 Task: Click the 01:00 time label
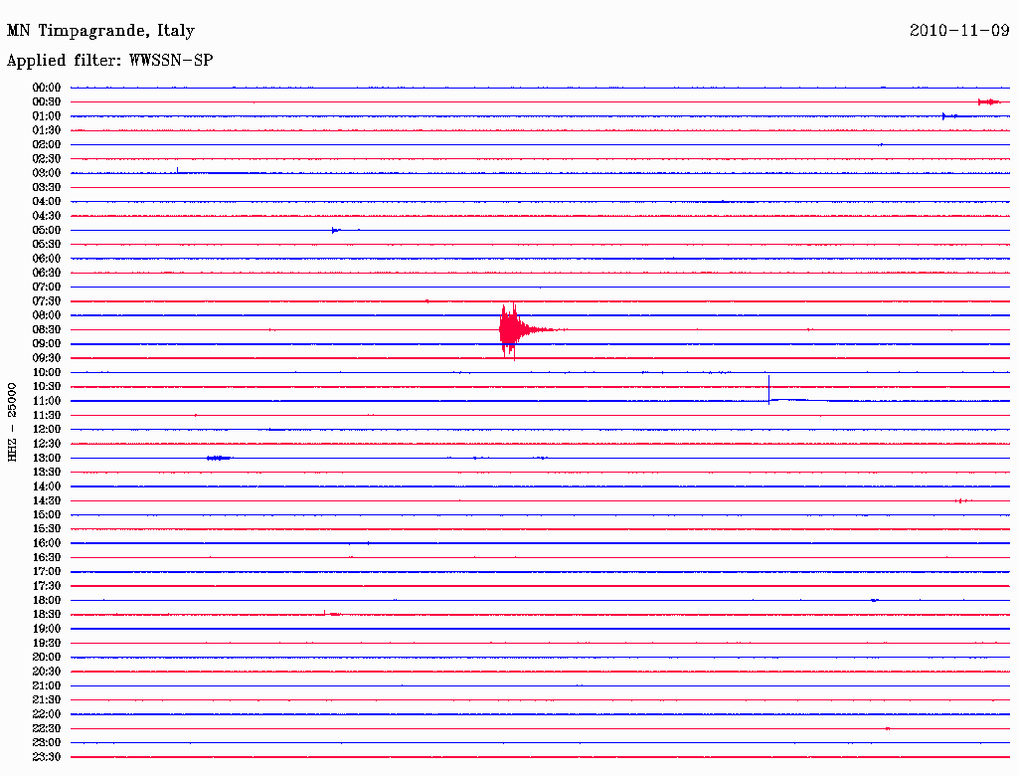tap(47, 116)
